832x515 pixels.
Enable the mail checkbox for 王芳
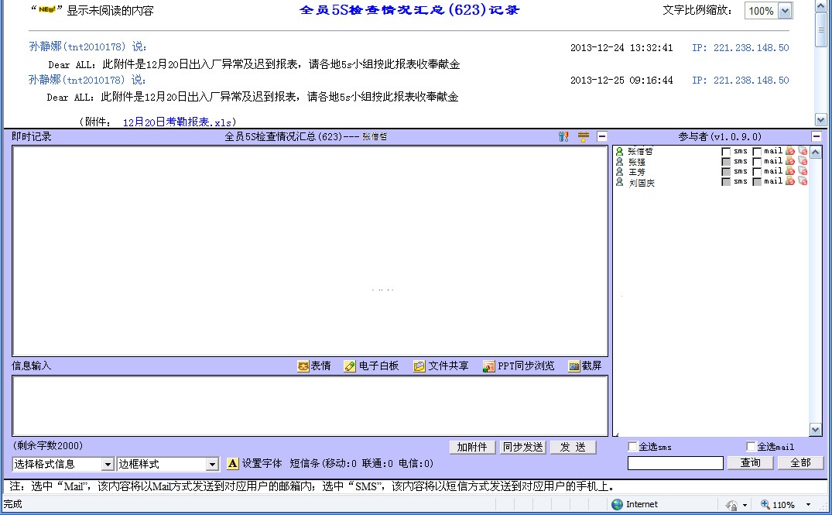pyautogui.click(x=757, y=171)
